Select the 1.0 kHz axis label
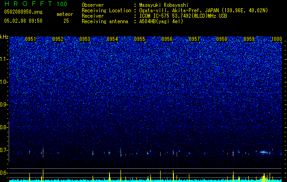287x182 pixels. [4, 82]
